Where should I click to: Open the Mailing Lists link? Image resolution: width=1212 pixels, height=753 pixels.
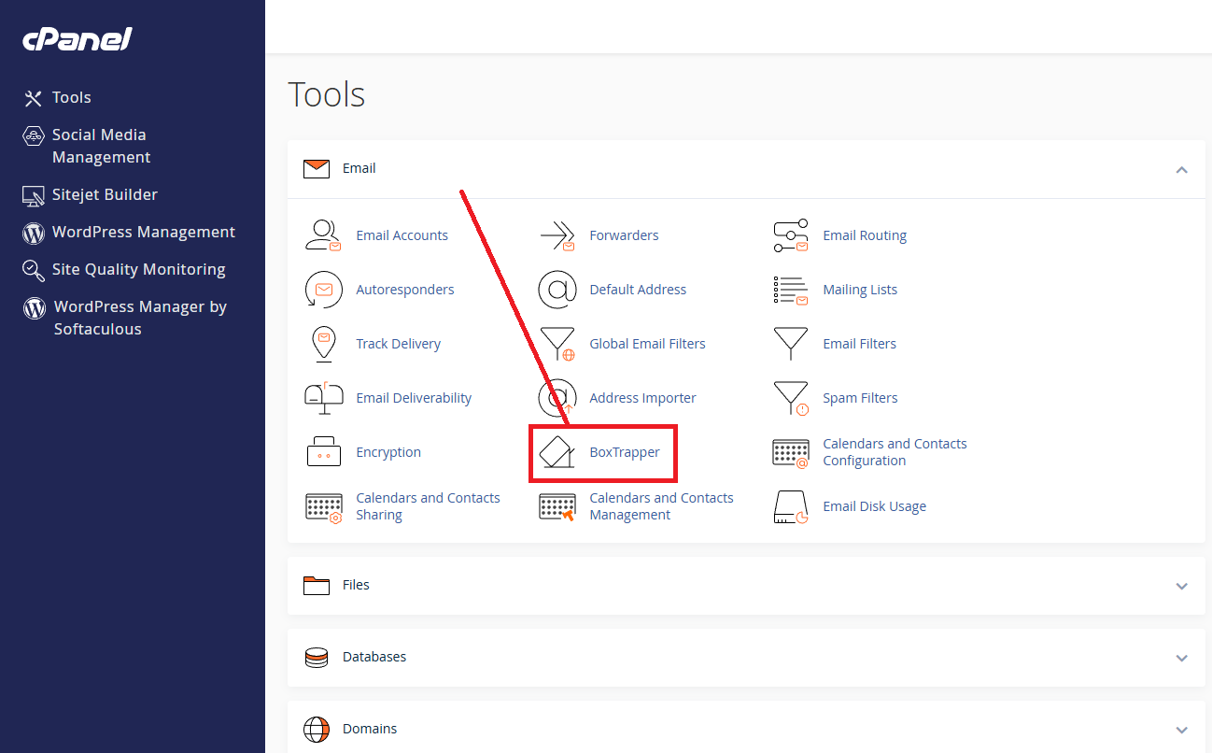tap(860, 290)
